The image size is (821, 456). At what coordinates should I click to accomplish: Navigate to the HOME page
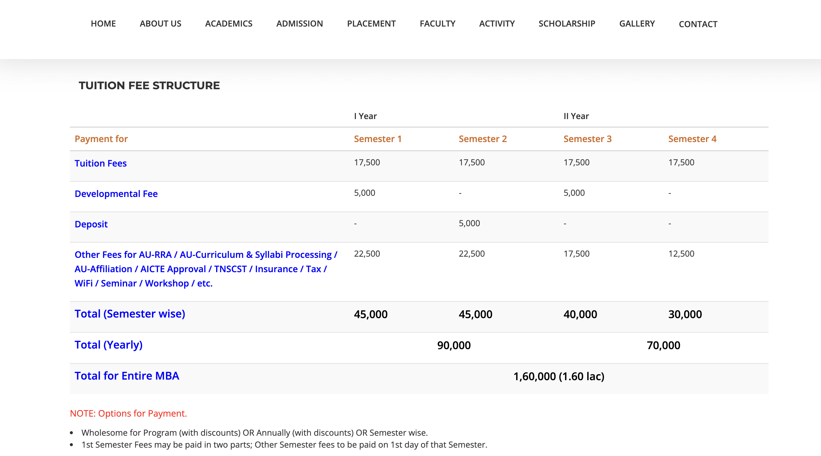[x=103, y=24]
